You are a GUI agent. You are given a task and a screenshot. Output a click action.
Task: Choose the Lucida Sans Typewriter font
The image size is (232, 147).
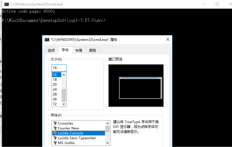click(x=79, y=138)
